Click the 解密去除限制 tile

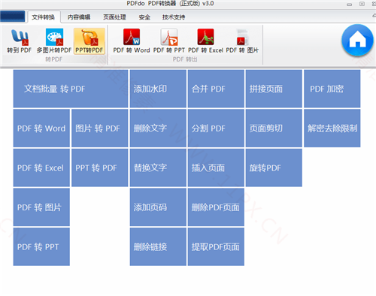click(332, 128)
